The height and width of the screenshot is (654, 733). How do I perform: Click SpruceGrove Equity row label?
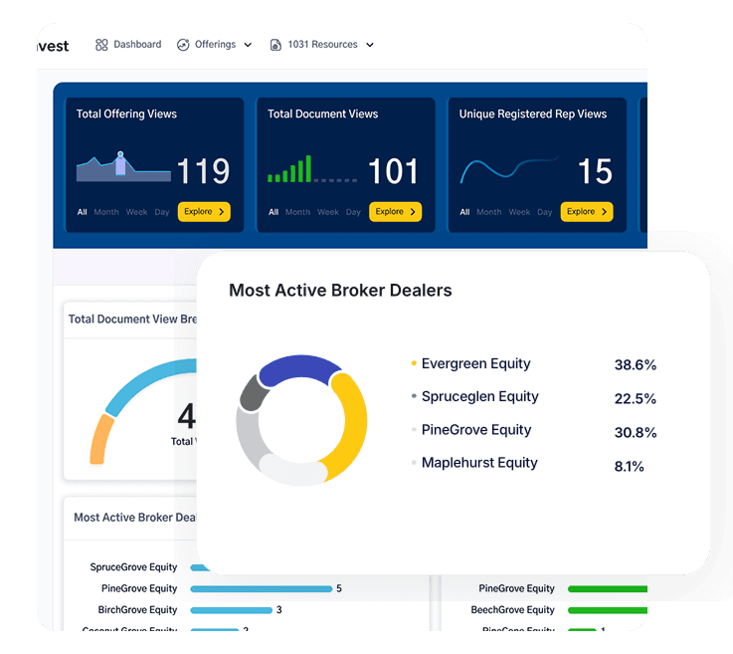(x=133, y=567)
